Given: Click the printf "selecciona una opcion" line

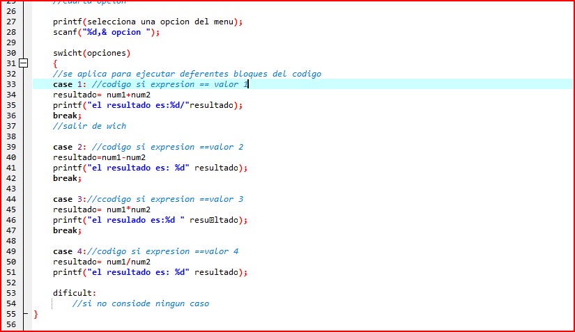Looking at the screenshot, I should [147, 22].
